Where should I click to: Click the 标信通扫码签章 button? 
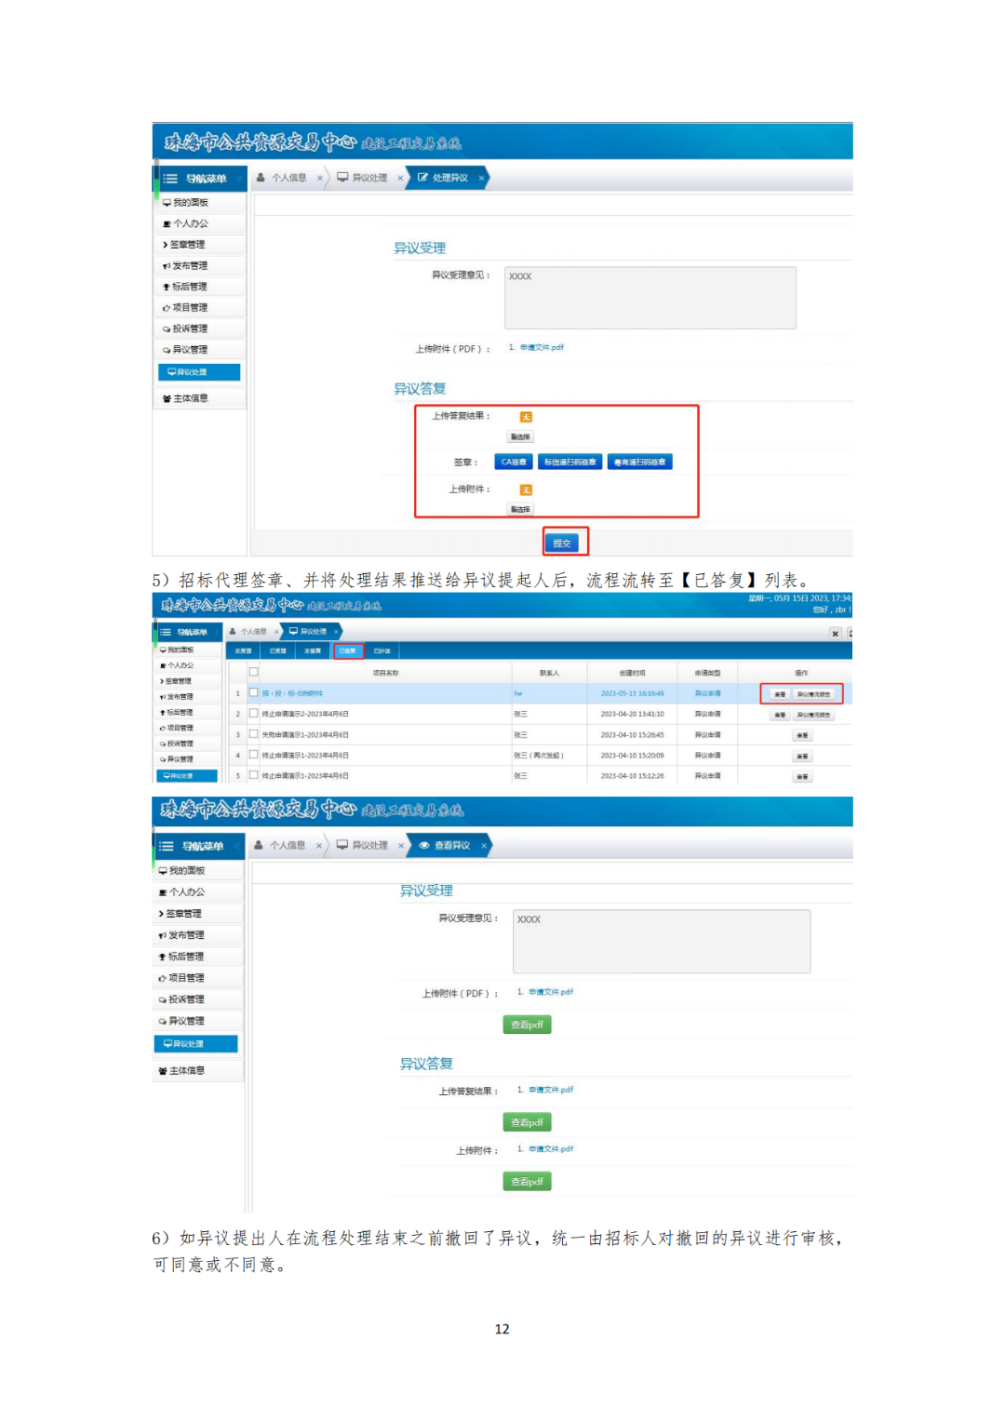point(569,462)
